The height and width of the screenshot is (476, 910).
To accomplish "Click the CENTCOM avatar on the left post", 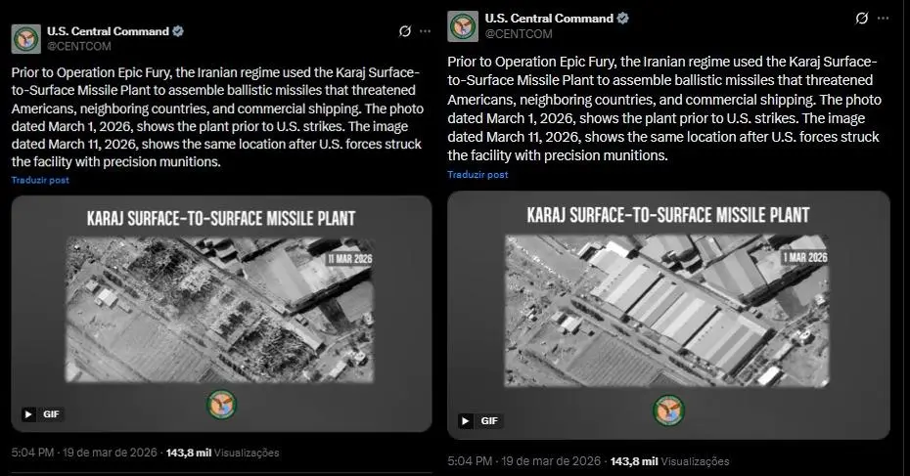I will tap(25, 38).
